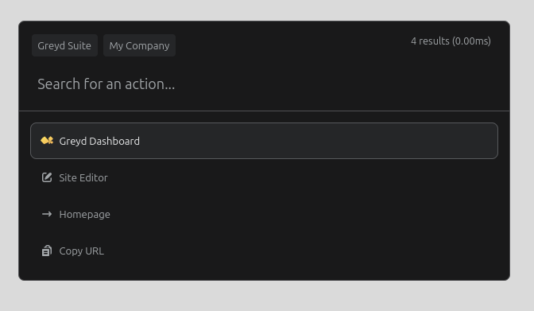The height and width of the screenshot is (311, 534).
Task: Click blank area right of Site Editor
Action: (303, 177)
